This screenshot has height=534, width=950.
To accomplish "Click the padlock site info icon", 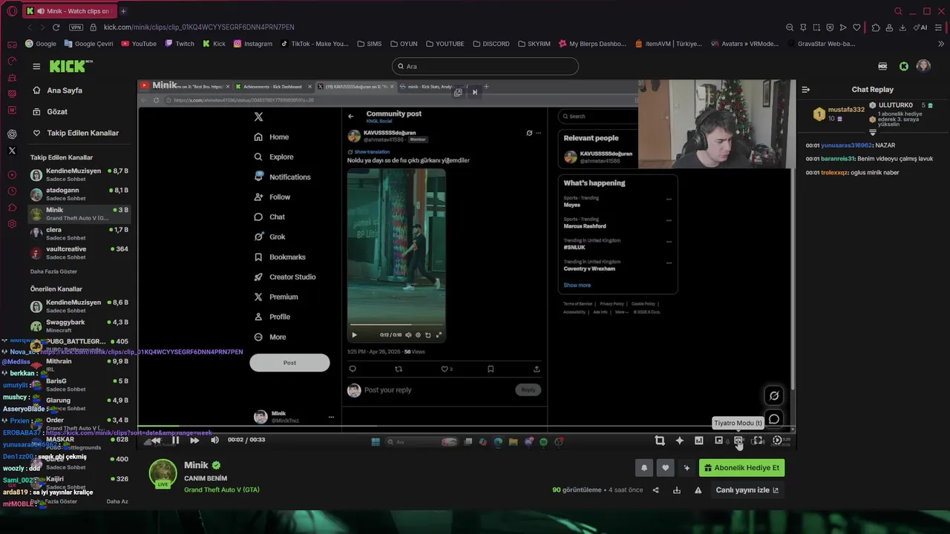I will pos(94,27).
